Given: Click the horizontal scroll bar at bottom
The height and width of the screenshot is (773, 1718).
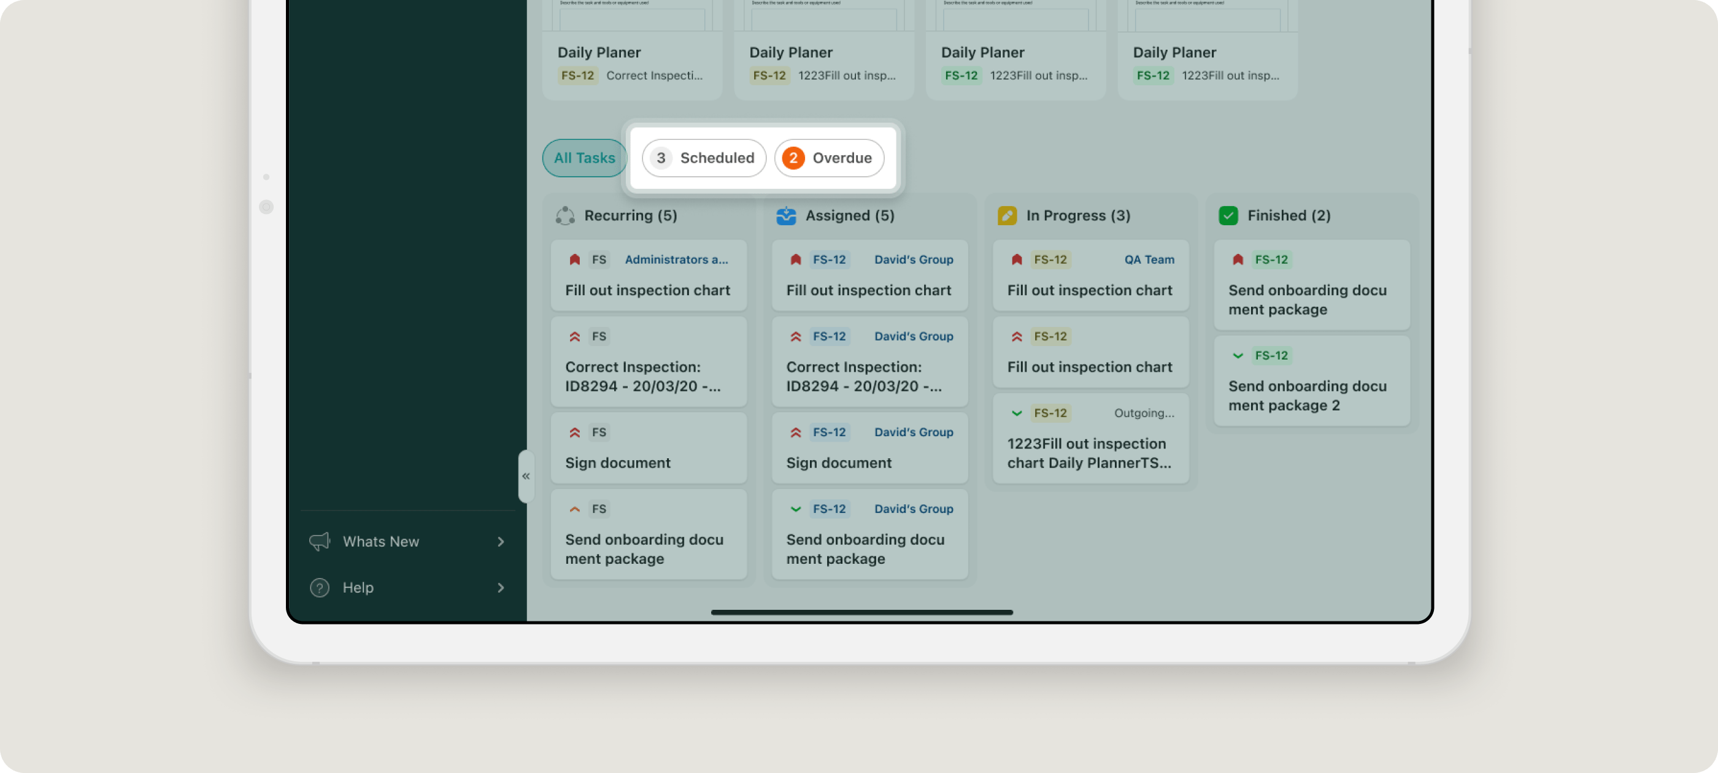Looking at the screenshot, I should pyautogui.click(x=861, y=612).
